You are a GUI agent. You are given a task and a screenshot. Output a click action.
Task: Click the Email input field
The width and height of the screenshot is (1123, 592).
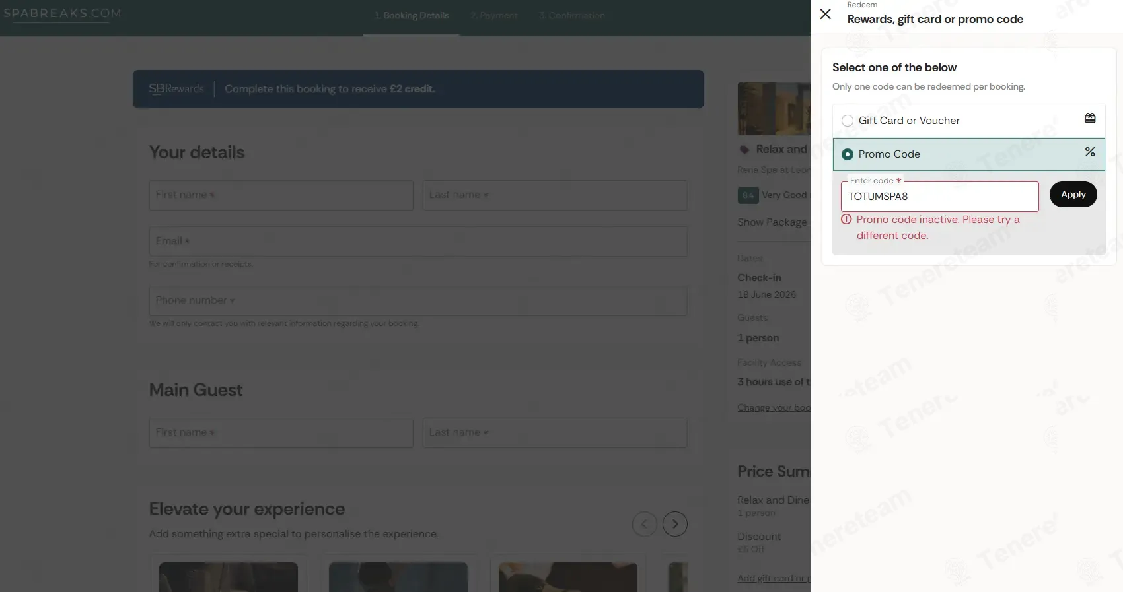(418, 242)
